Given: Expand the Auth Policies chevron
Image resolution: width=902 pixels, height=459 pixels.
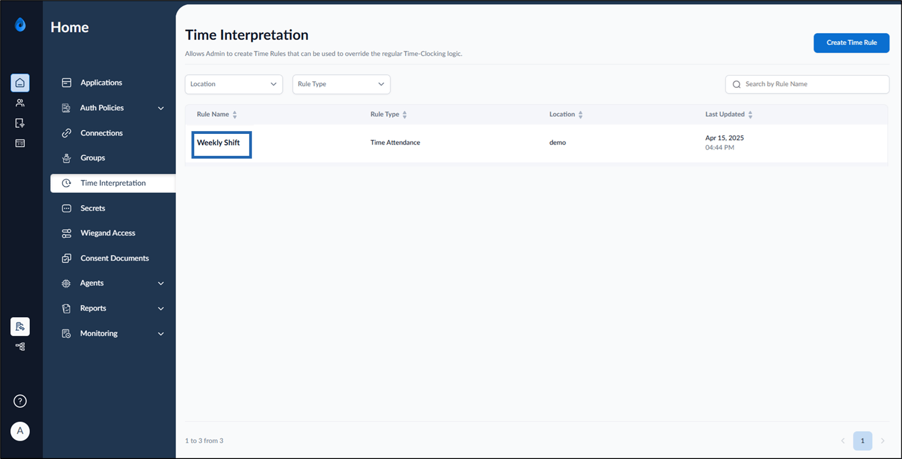Looking at the screenshot, I should [161, 108].
